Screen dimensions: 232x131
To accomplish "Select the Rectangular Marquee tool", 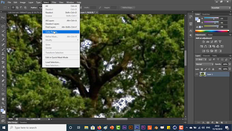I will click(3, 22).
